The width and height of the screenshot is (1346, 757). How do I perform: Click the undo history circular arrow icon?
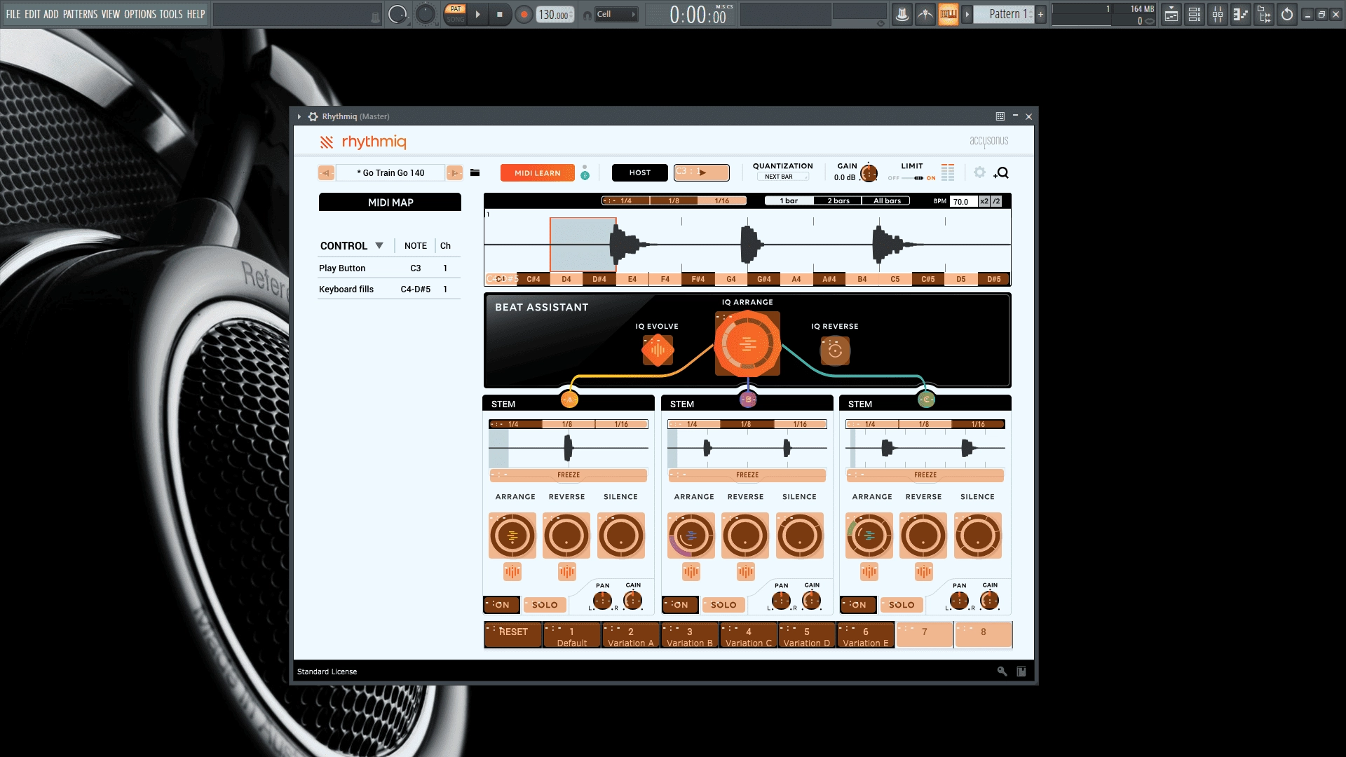click(1287, 14)
